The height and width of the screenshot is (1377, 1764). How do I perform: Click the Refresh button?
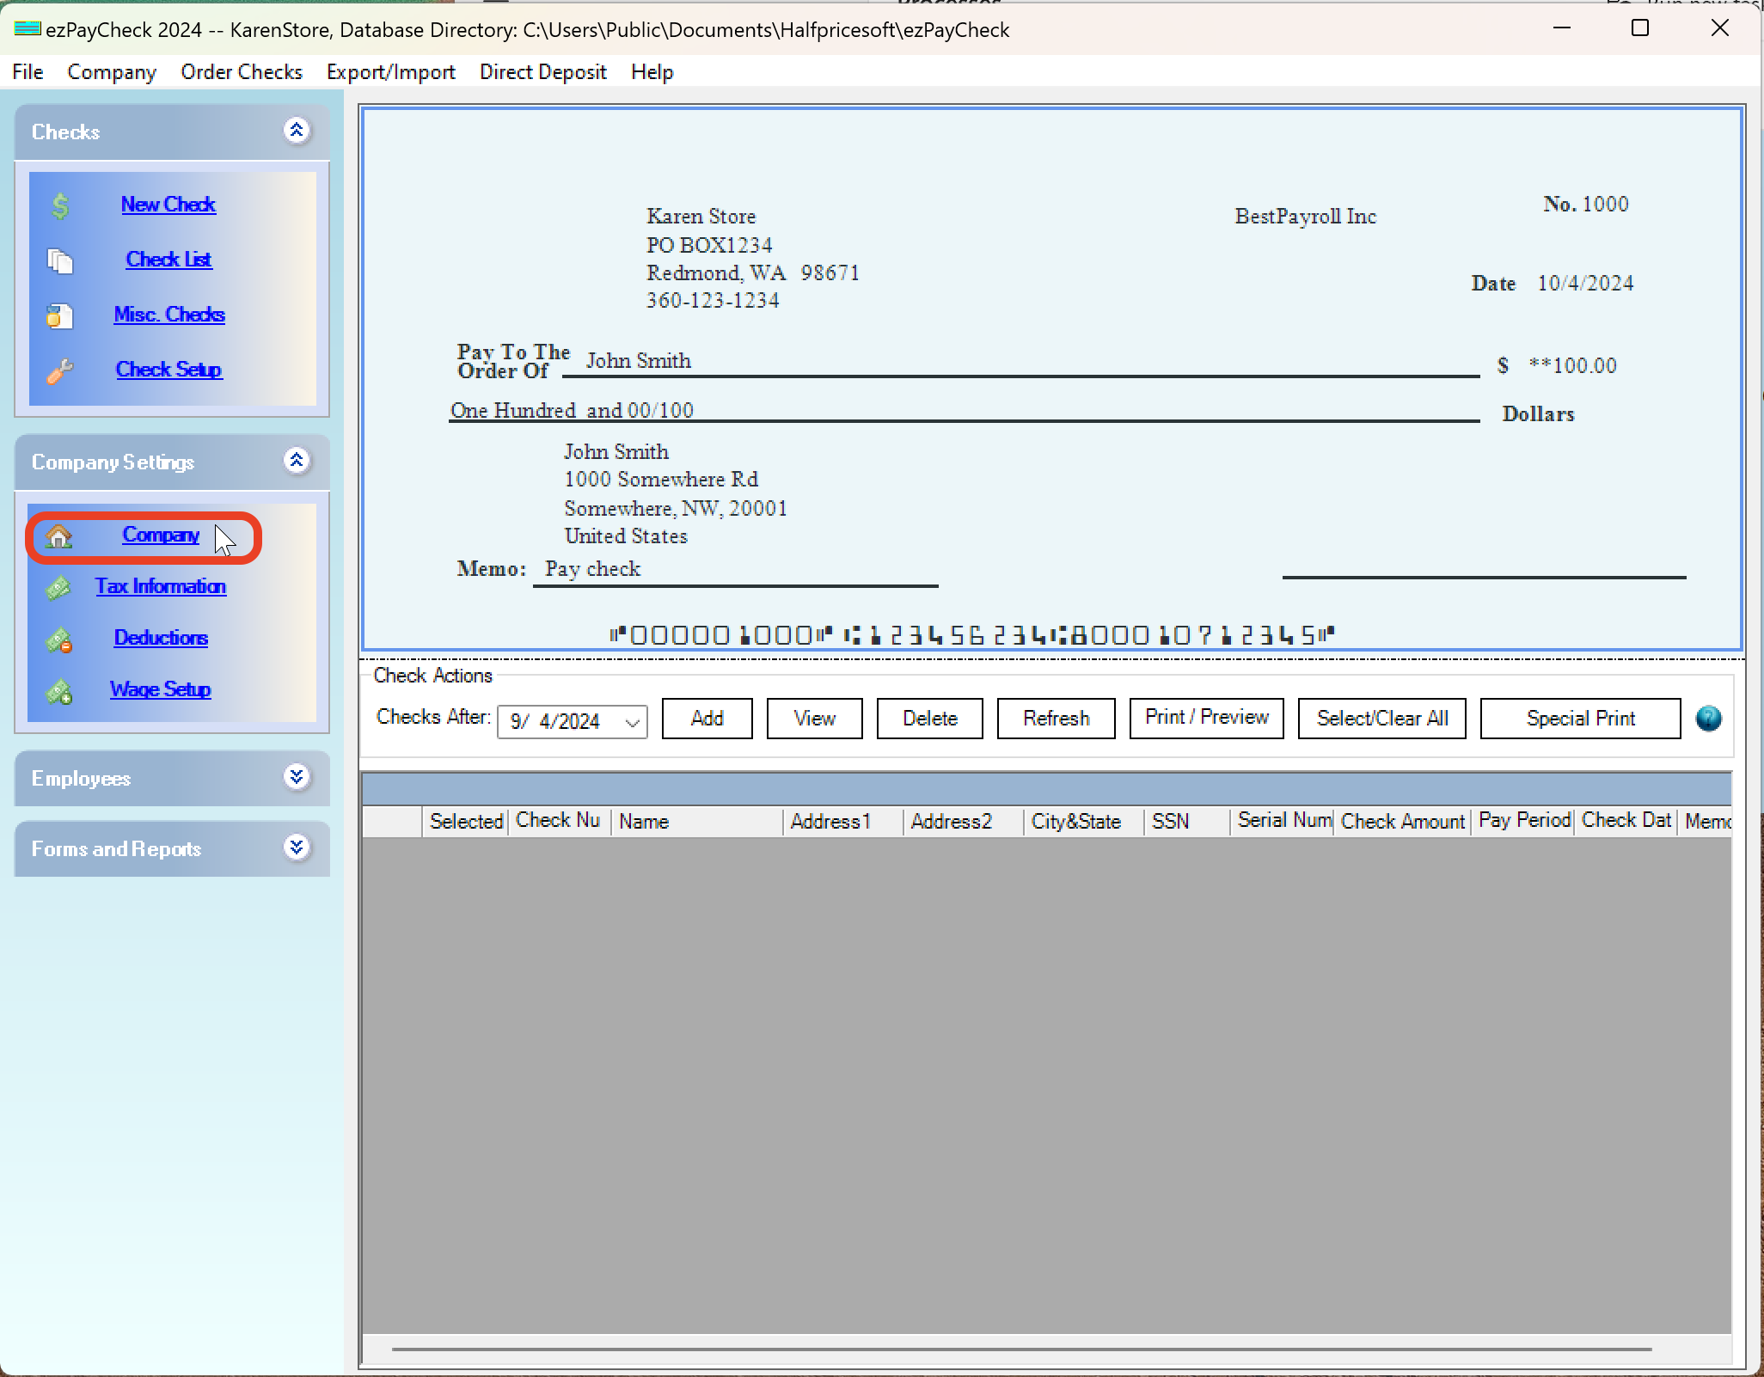pyautogui.click(x=1056, y=719)
